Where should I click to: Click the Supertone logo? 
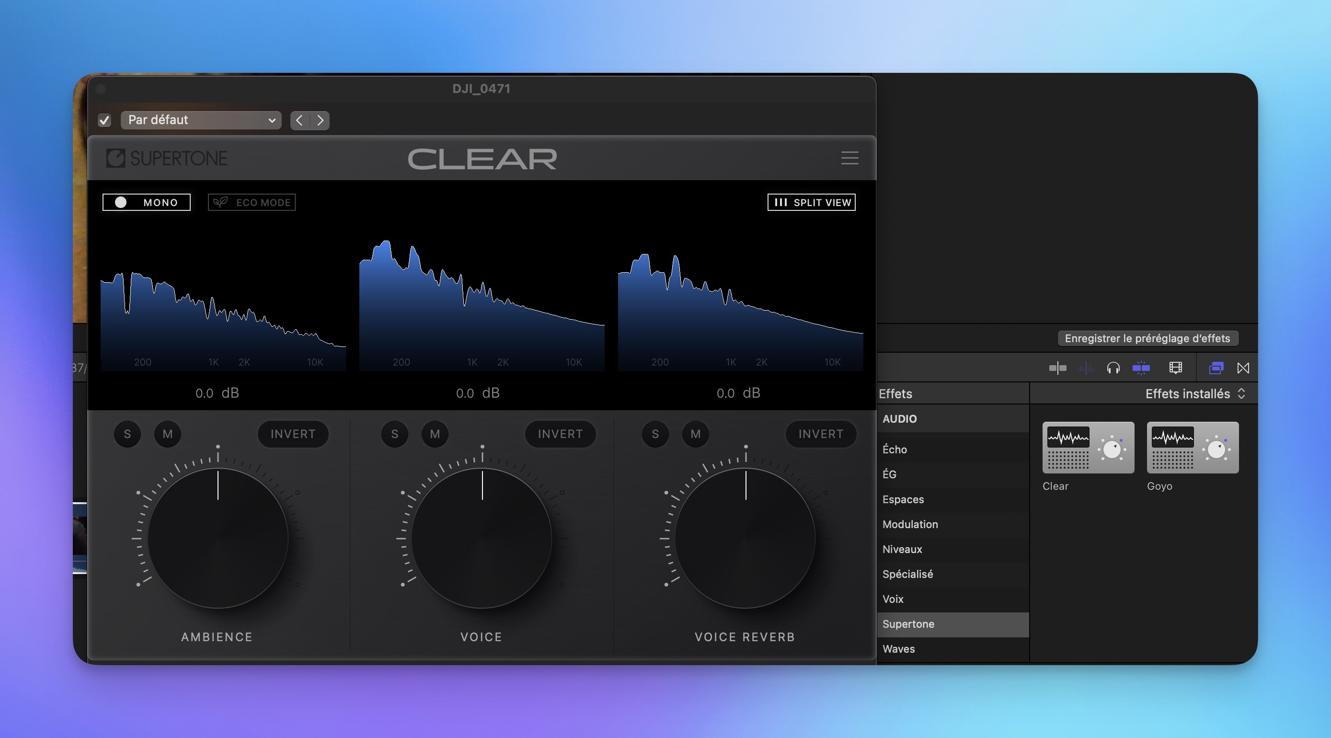[166, 158]
